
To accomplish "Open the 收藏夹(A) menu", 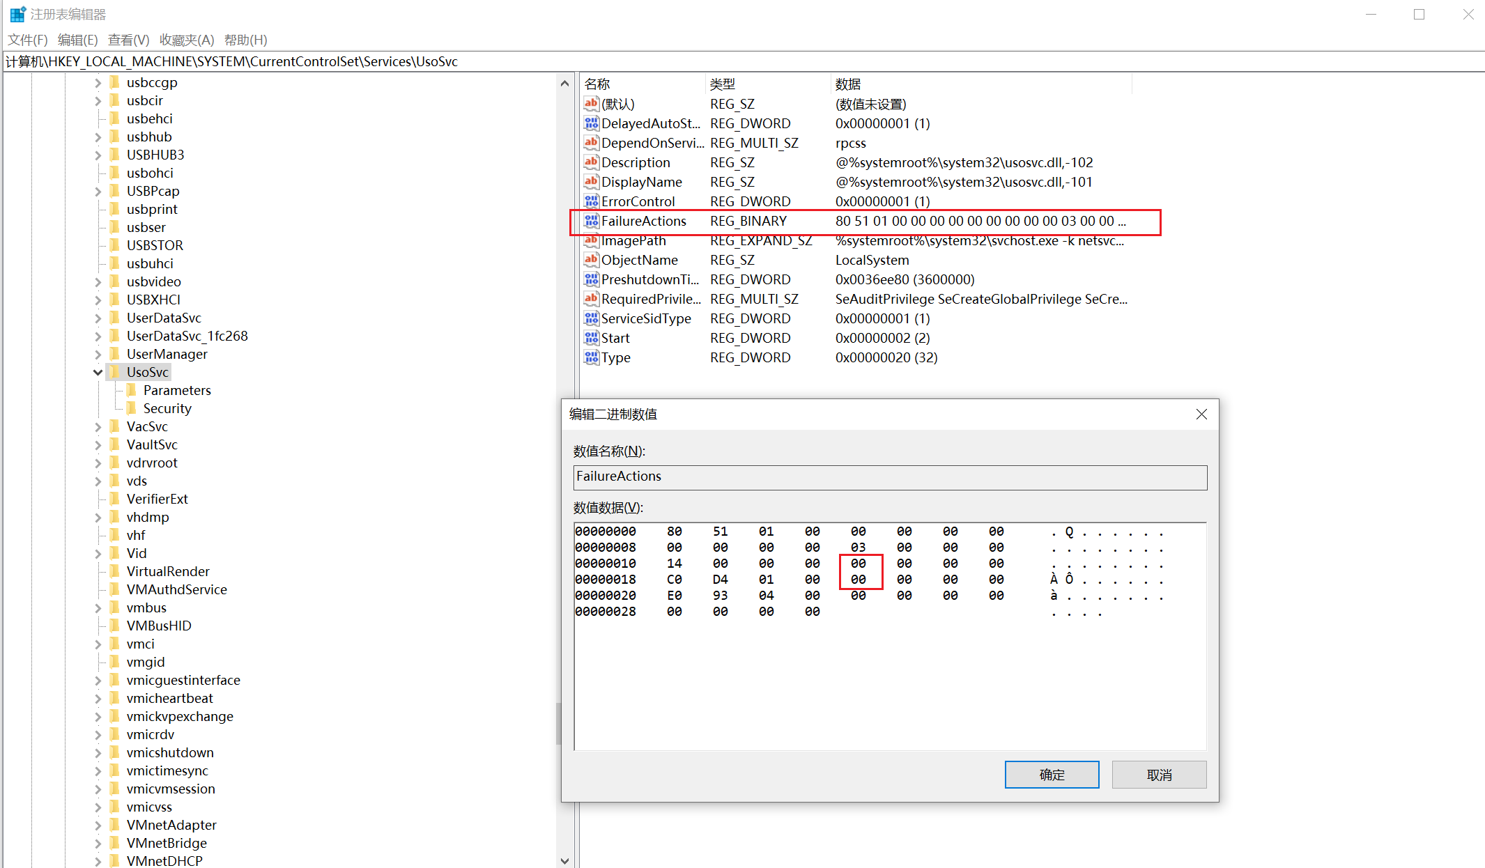I will [x=187, y=40].
